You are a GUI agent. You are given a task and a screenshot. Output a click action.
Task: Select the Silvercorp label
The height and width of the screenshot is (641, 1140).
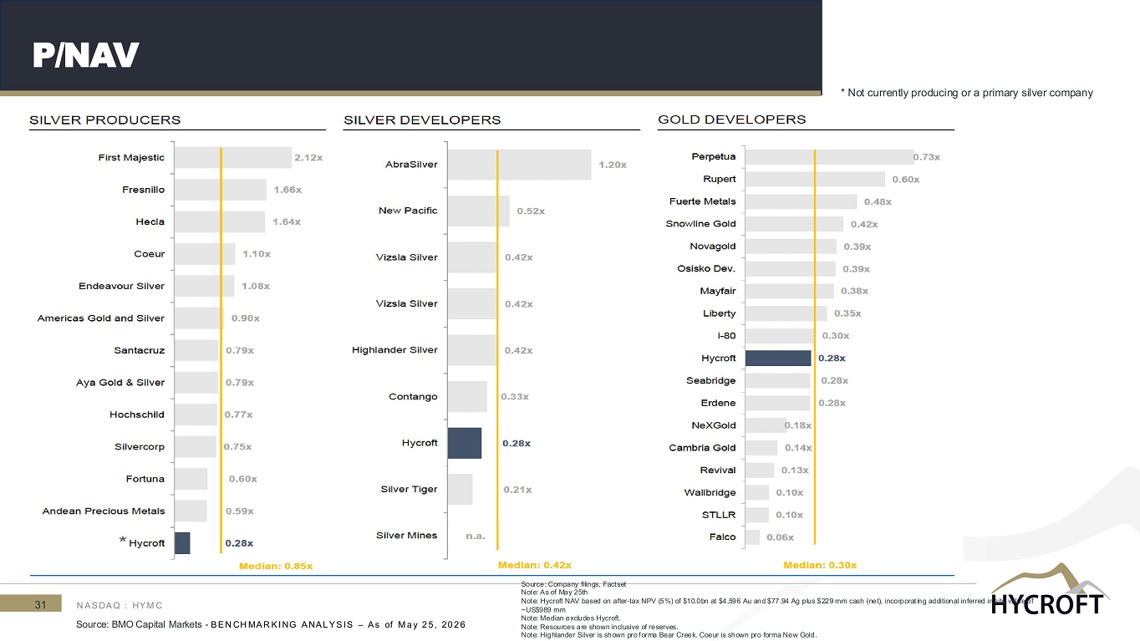[140, 447]
